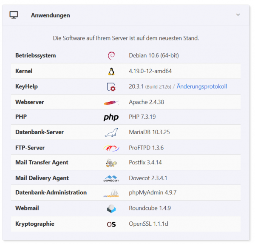Click the Betriebssystem row label

[x=35, y=55]
